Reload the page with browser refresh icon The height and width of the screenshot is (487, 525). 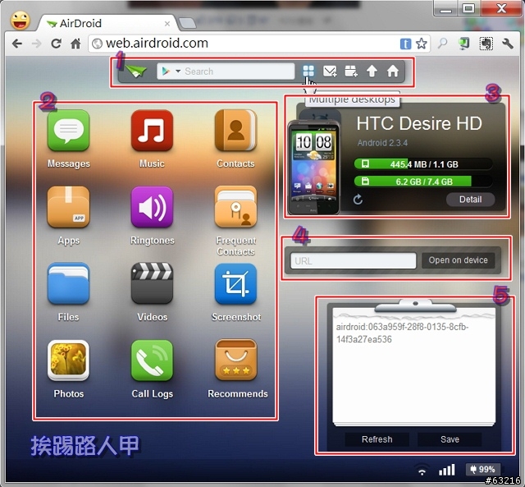point(57,44)
